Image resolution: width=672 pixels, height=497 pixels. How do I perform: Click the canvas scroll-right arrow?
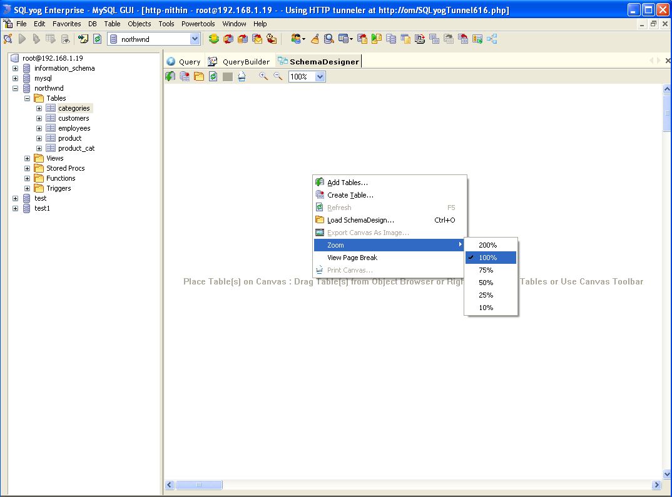click(x=656, y=484)
